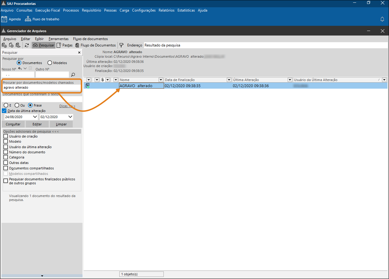The width and height of the screenshot is (389, 279).
Task: Select the Modelos radio button
Action: (x=50, y=63)
